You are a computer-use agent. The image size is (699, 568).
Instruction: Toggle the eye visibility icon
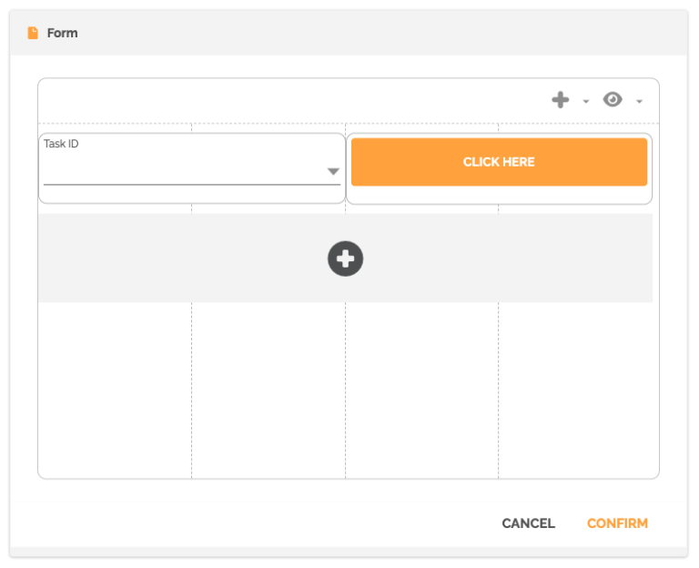613,99
